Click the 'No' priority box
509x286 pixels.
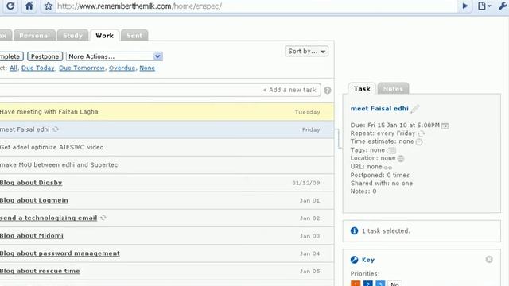pyautogui.click(x=394, y=284)
